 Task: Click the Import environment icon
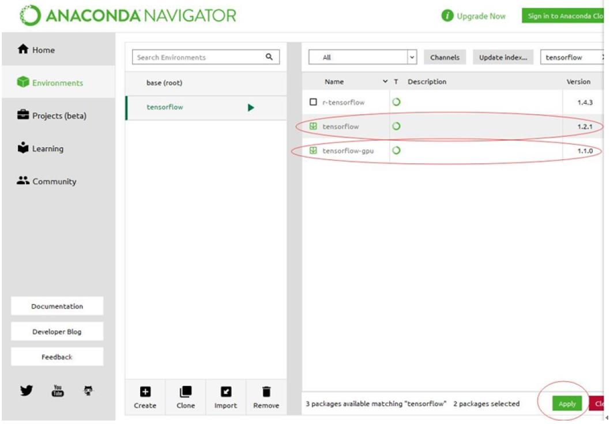(x=226, y=392)
